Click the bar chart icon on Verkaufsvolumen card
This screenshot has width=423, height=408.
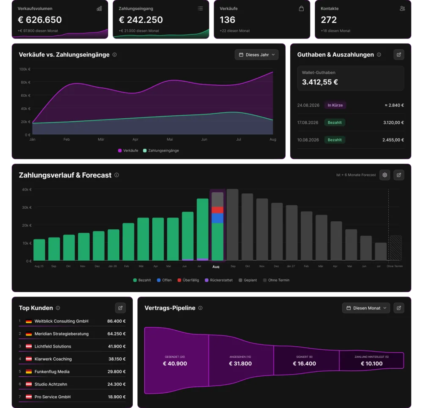click(99, 8)
